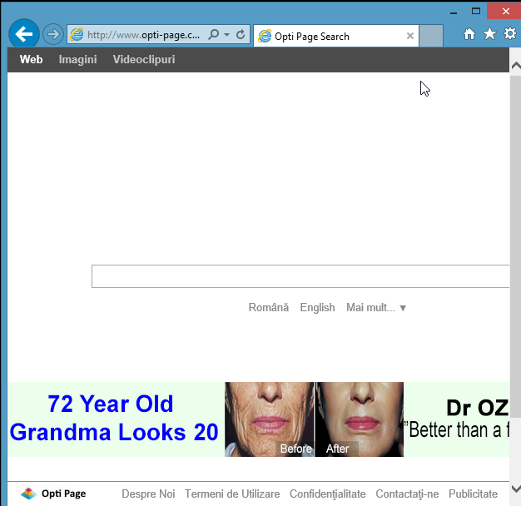Open Favorites with the star icon
This screenshot has height=506, width=521.
(489, 33)
